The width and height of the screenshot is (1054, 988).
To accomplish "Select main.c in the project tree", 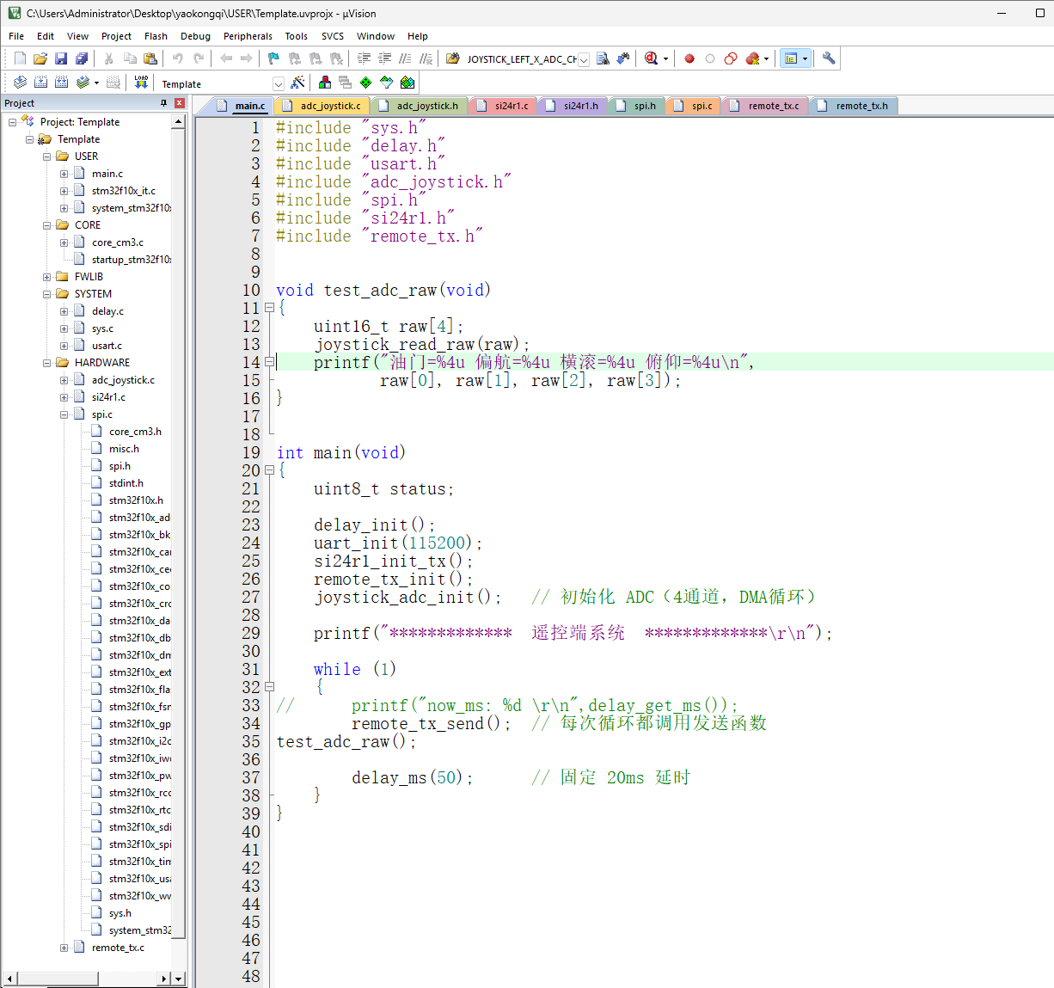I will coord(107,174).
